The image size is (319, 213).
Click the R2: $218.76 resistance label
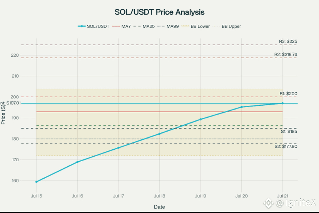click(286, 54)
